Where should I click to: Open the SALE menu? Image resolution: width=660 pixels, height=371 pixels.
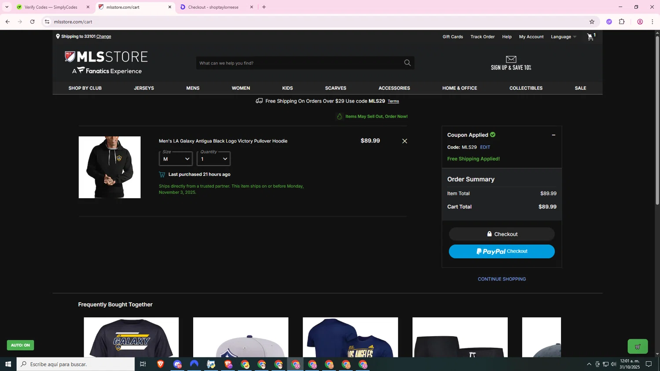point(580,88)
